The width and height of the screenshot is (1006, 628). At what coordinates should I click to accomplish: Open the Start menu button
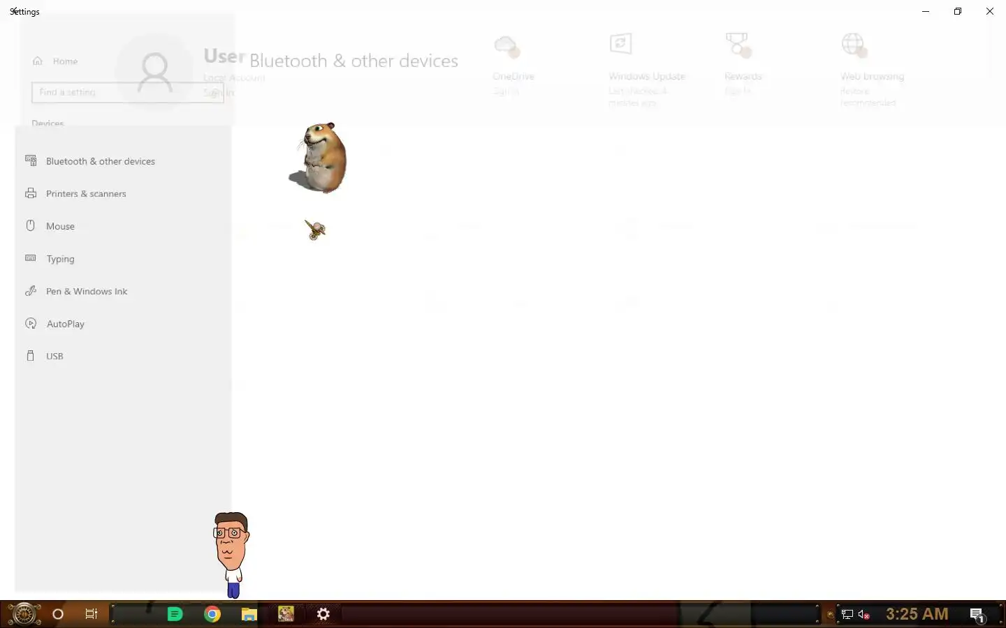(x=24, y=614)
